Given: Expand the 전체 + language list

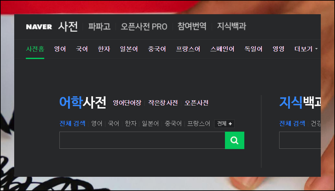Looking at the screenshot, I should (x=224, y=124).
